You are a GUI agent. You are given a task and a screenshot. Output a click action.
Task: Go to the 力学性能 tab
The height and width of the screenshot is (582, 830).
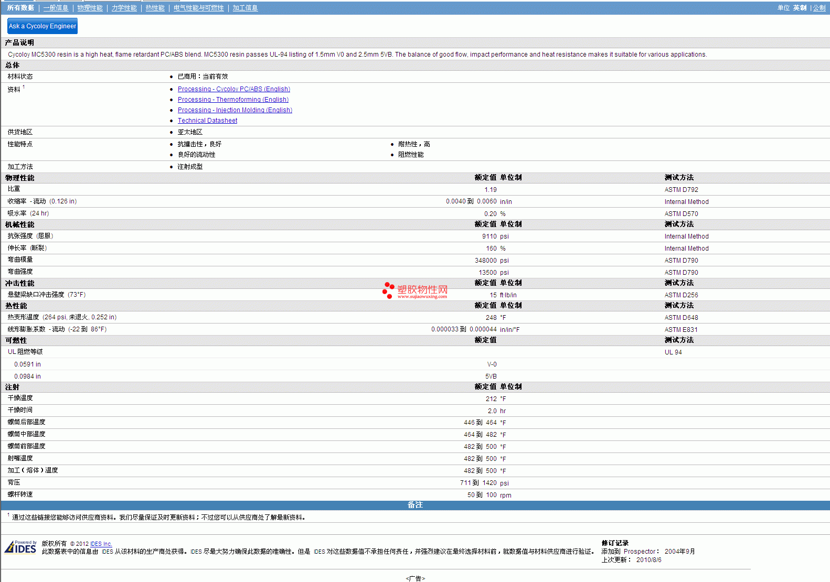click(x=124, y=8)
